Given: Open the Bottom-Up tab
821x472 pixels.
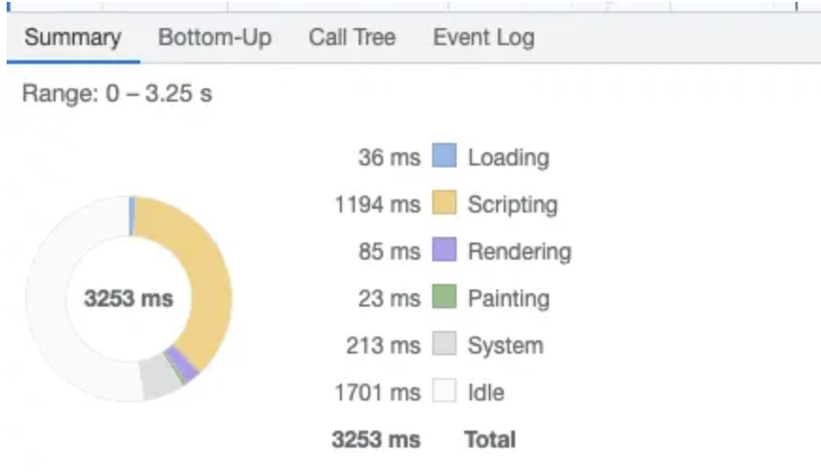Looking at the screenshot, I should click(x=215, y=39).
